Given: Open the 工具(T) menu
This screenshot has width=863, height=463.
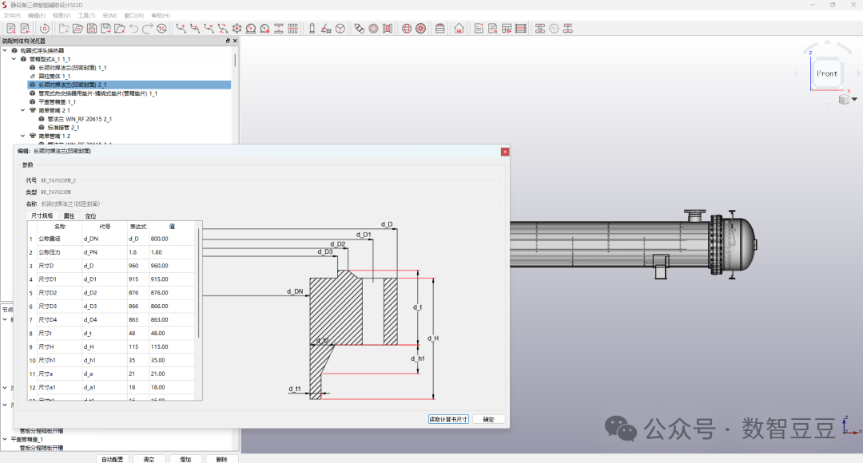Looking at the screenshot, I should coord(86,15).
